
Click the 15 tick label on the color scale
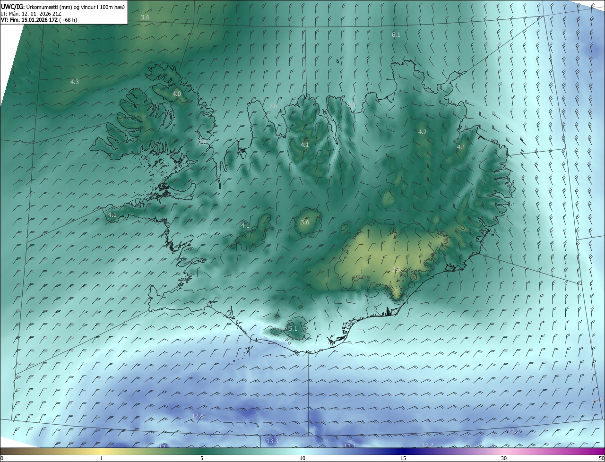click(x=403, y=458)
